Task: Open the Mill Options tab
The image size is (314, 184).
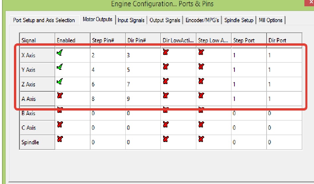Action: pos(270,20)
